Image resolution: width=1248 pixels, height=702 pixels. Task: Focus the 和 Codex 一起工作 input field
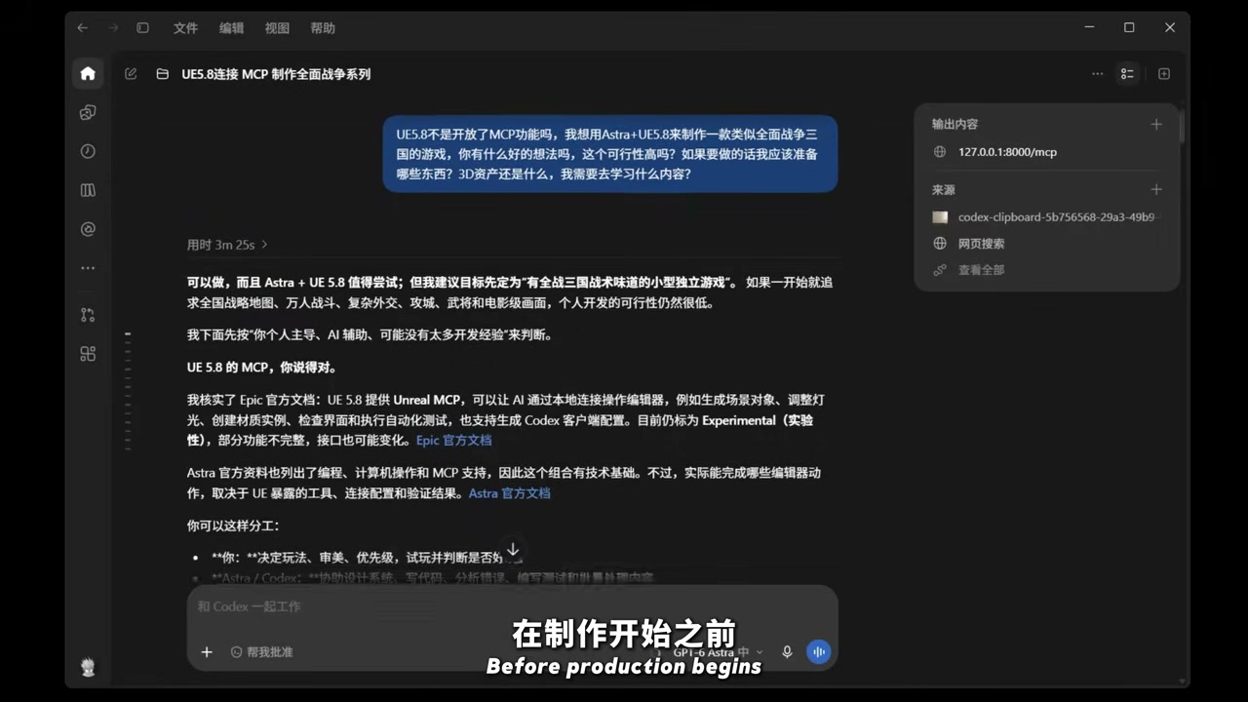[512, 606]
